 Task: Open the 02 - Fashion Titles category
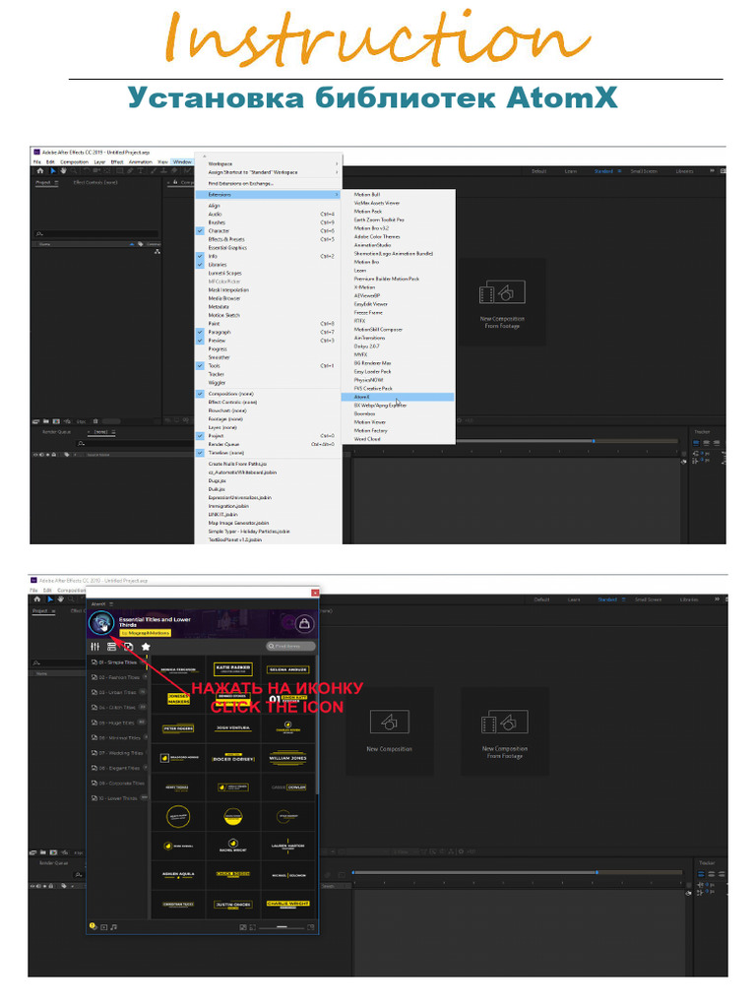point(118,677)
